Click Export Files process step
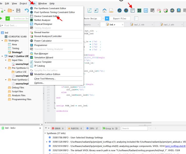 click(x=120, y=19)
